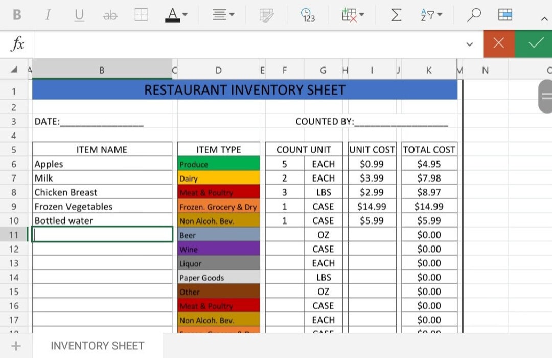Image resolution: width=552 pixels, height=358 pixels.
Task: Open the search tool
Action: tap(473, 15)
